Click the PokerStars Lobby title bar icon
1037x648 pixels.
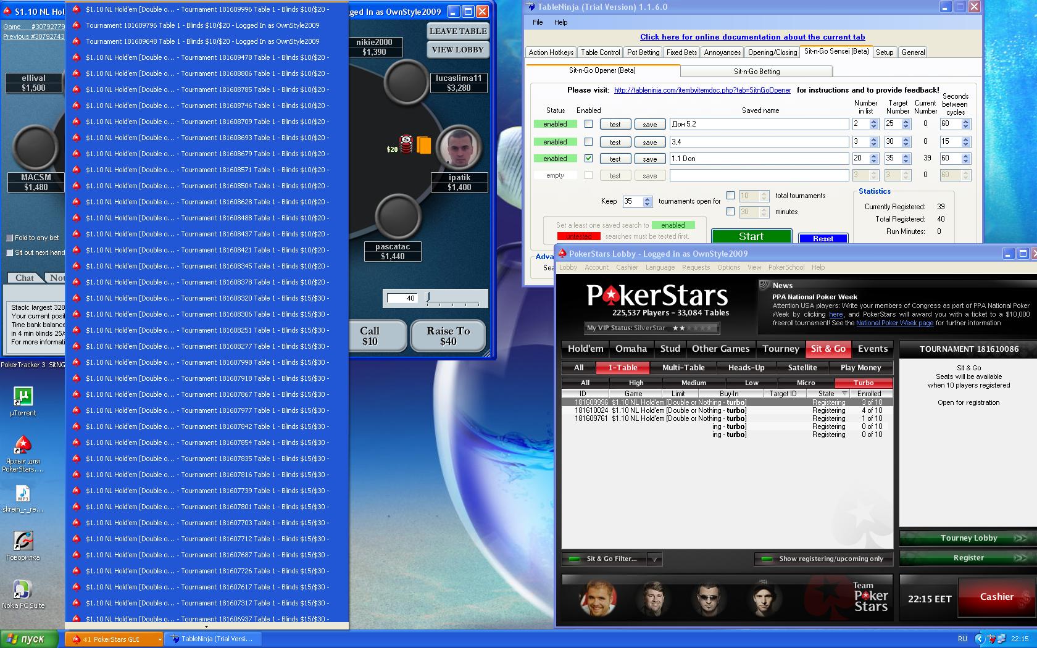pos(562,253)
